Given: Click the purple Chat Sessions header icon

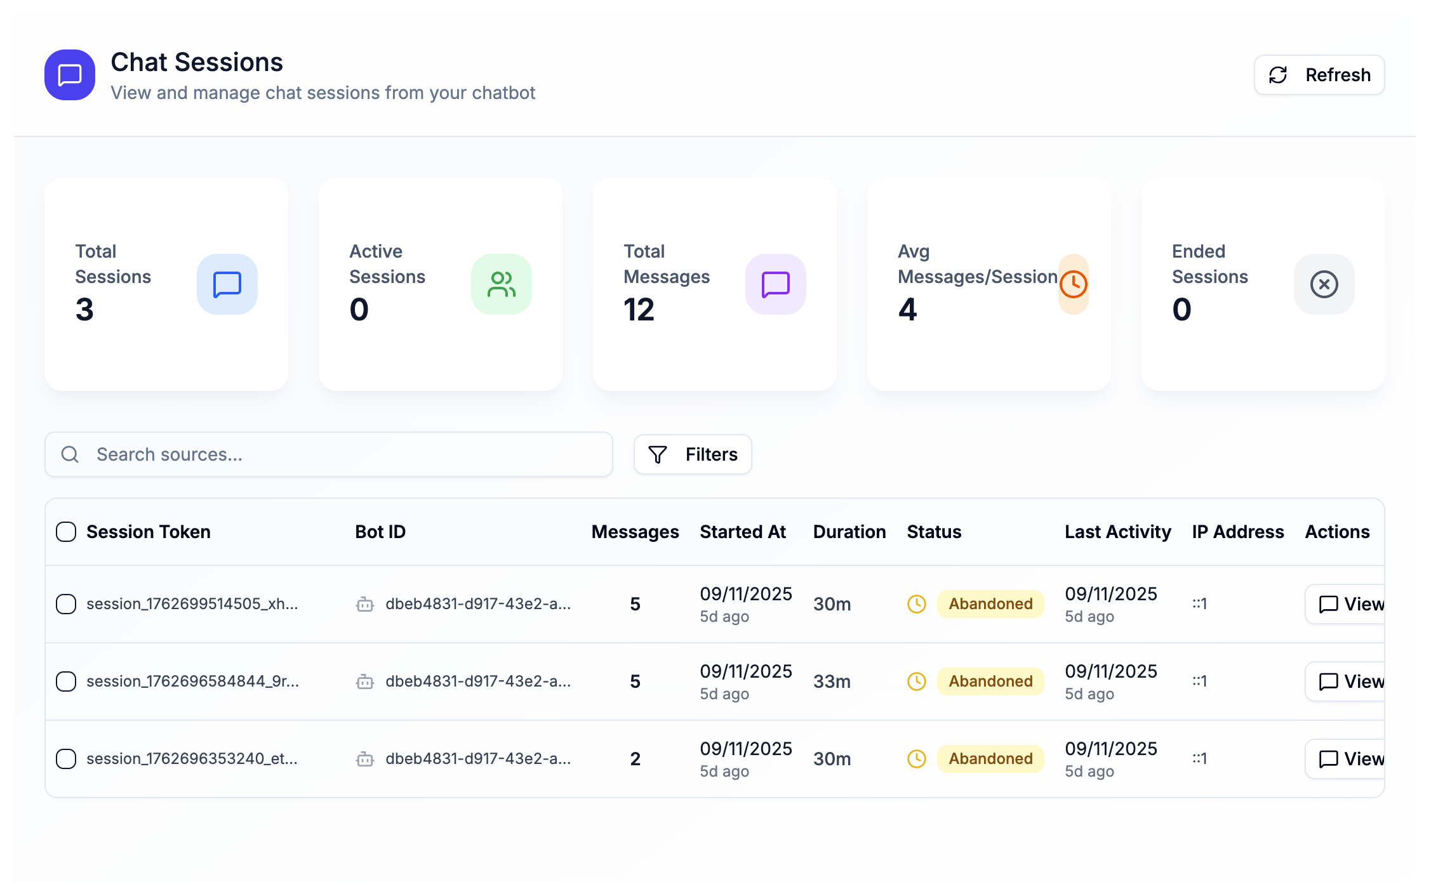Looking at the screenshot, I should coord(70,75).
